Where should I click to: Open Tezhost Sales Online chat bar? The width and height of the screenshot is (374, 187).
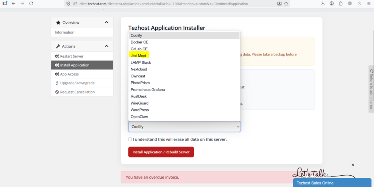[x=332, y=183]
